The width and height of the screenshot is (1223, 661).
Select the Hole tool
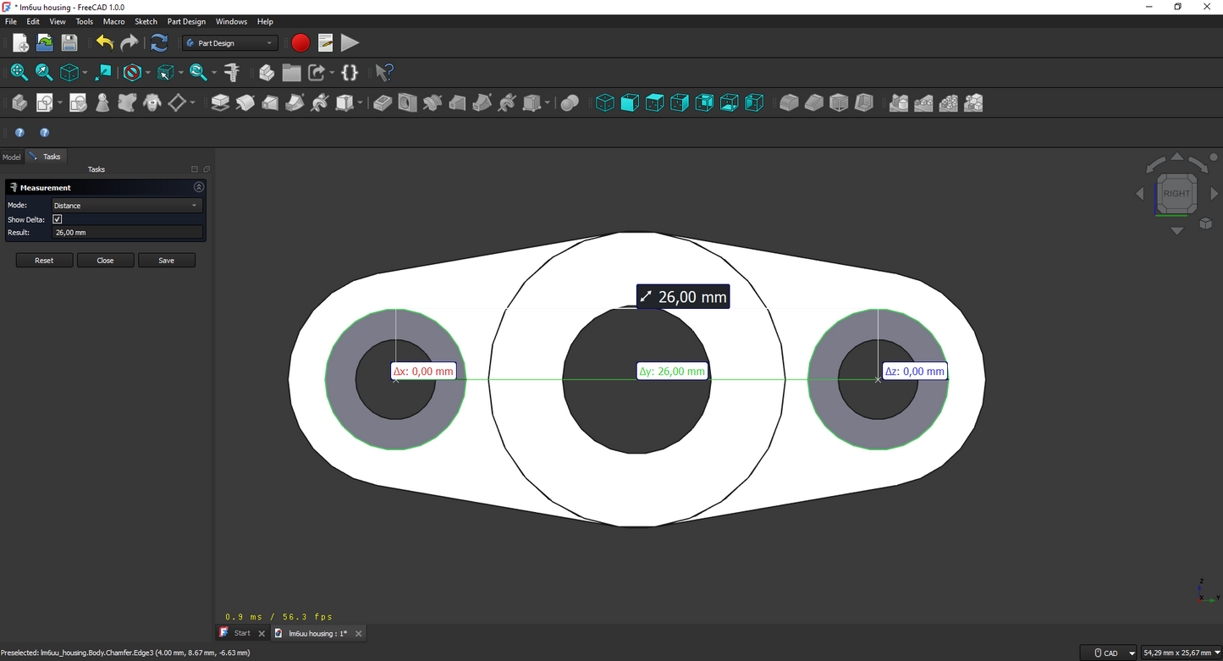tap(407, 103)
